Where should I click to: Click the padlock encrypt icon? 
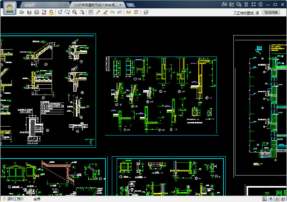51,12
